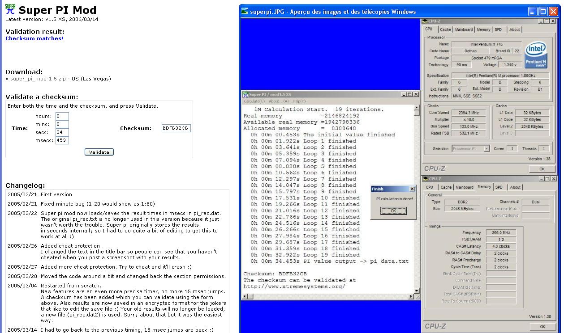Click the Cycle Time (Tras) value 2 clocks
564x333 pixels.
point(501,267)
